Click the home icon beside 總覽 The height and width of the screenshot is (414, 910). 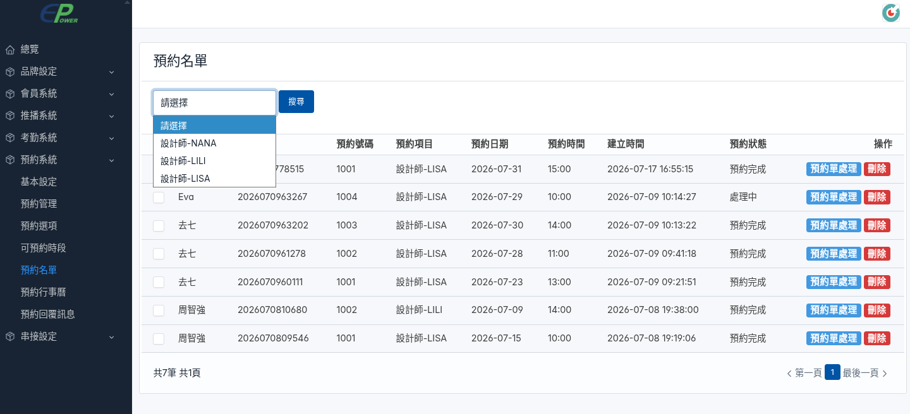(x=10, y=49)
